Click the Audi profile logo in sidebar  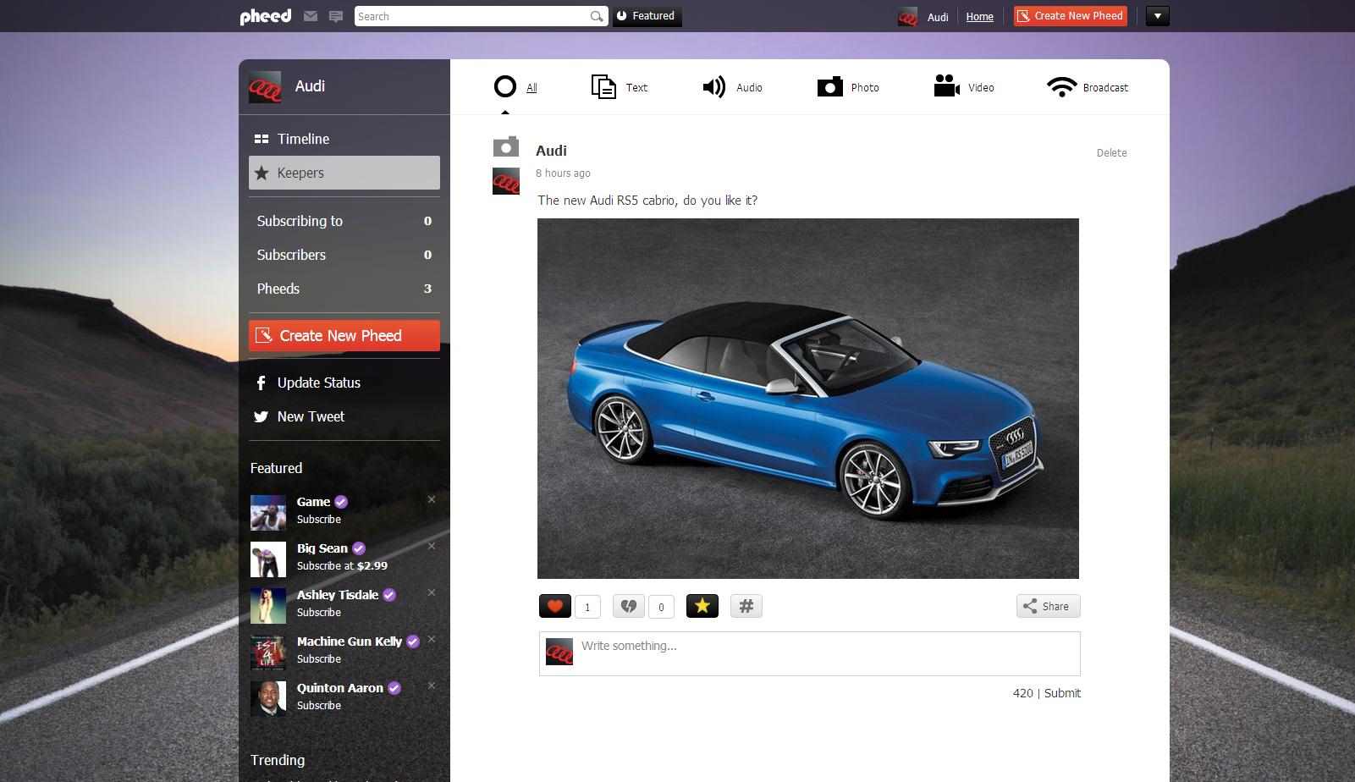tap(265, 86)
